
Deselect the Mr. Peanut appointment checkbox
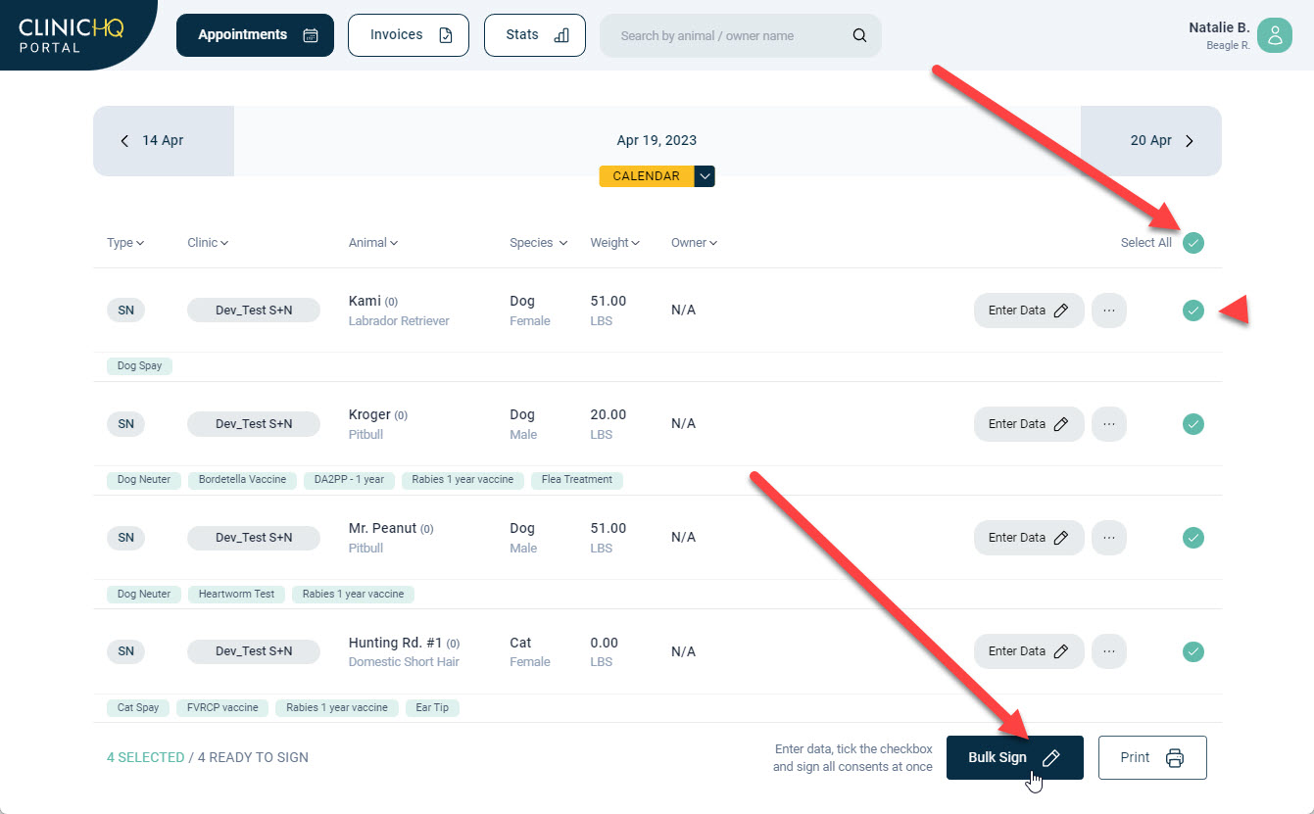[x=1192, y=538]
